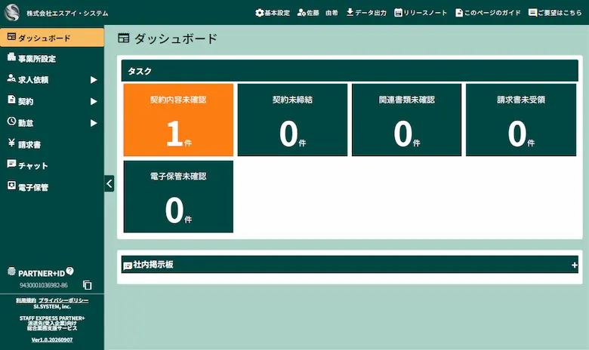
Task: Click the タスク section header
Action: click(350, 70)
